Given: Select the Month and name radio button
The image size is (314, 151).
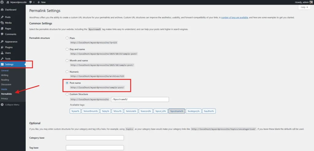Looking at the screenshot, I should (67, 60).
